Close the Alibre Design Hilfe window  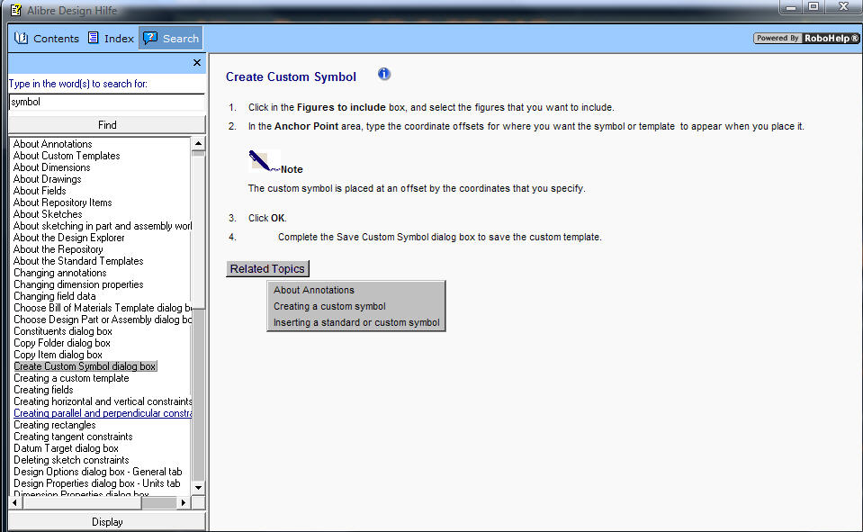point(843,7)
